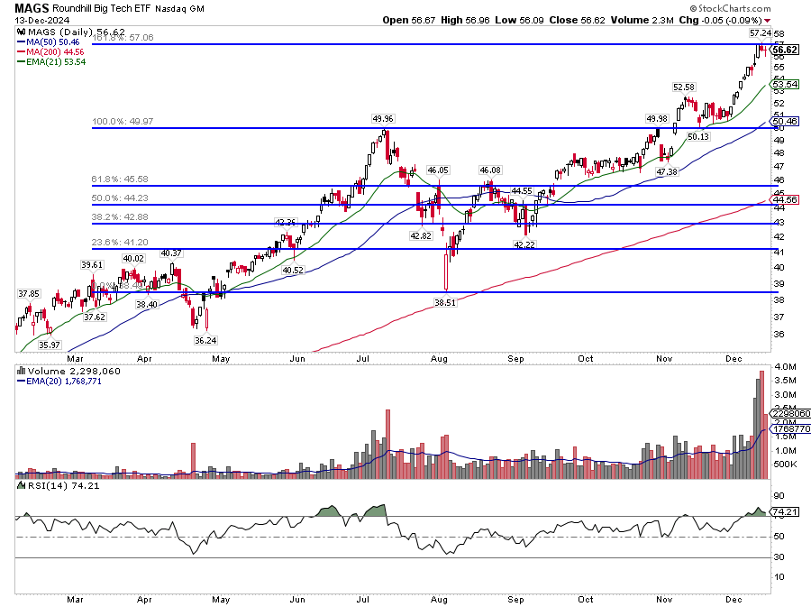Screen dimensions: 811x607
Task: Click the Volume 2,298,060 panel label
Action: [74, 371]
